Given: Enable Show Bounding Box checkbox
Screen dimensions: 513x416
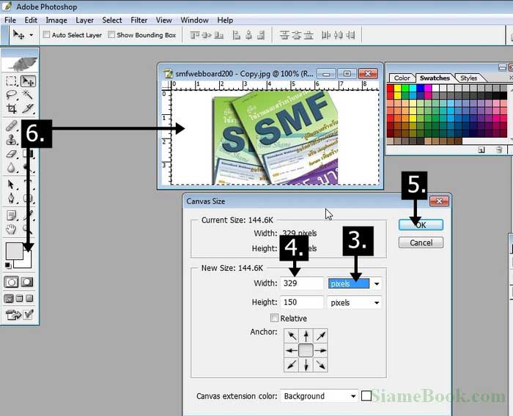Looking at the screenshot, I should [111, 34].
